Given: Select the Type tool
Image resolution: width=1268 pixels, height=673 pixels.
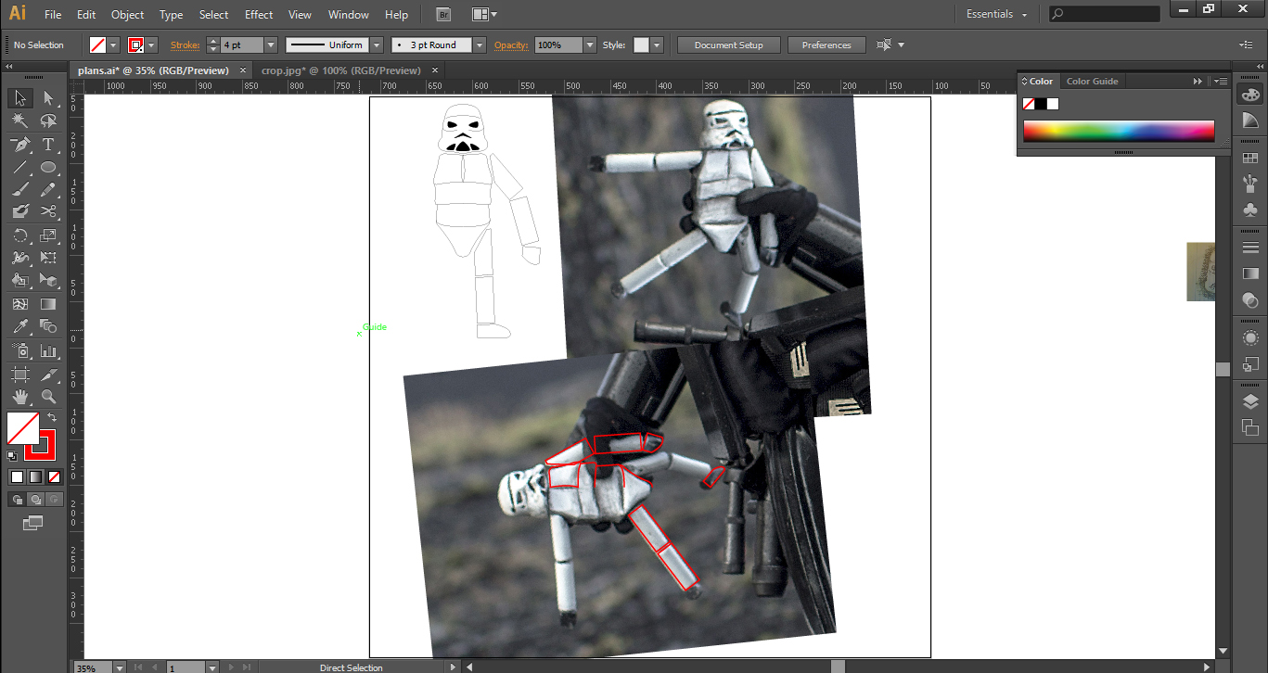Looking at the screenshot, I should (x=48, y=145).
